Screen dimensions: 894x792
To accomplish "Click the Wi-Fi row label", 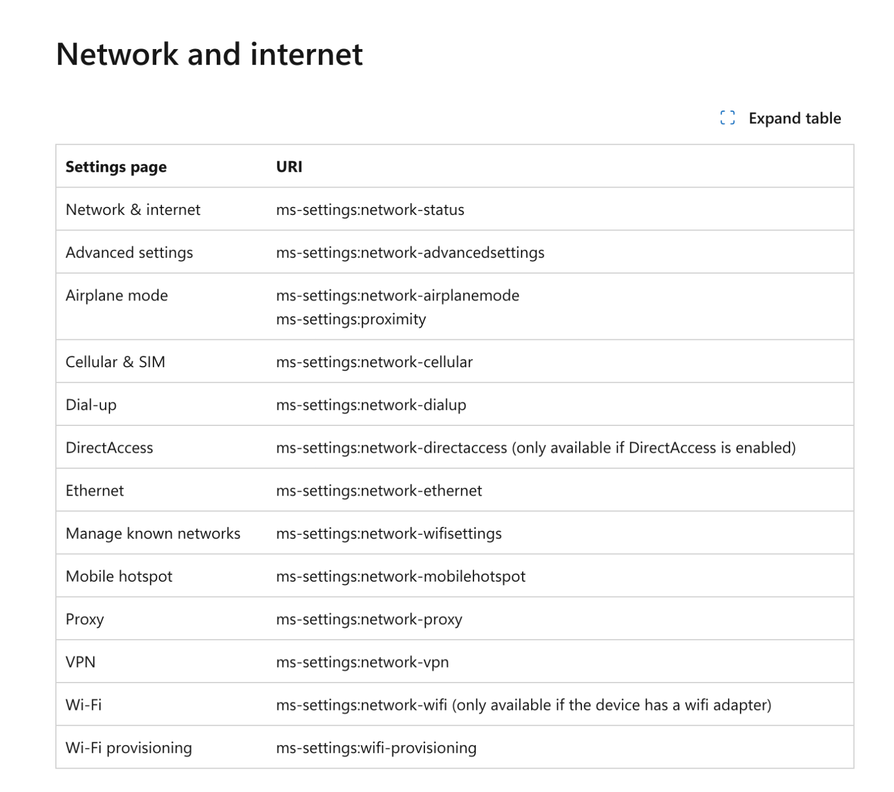I will tap(83, 705).
